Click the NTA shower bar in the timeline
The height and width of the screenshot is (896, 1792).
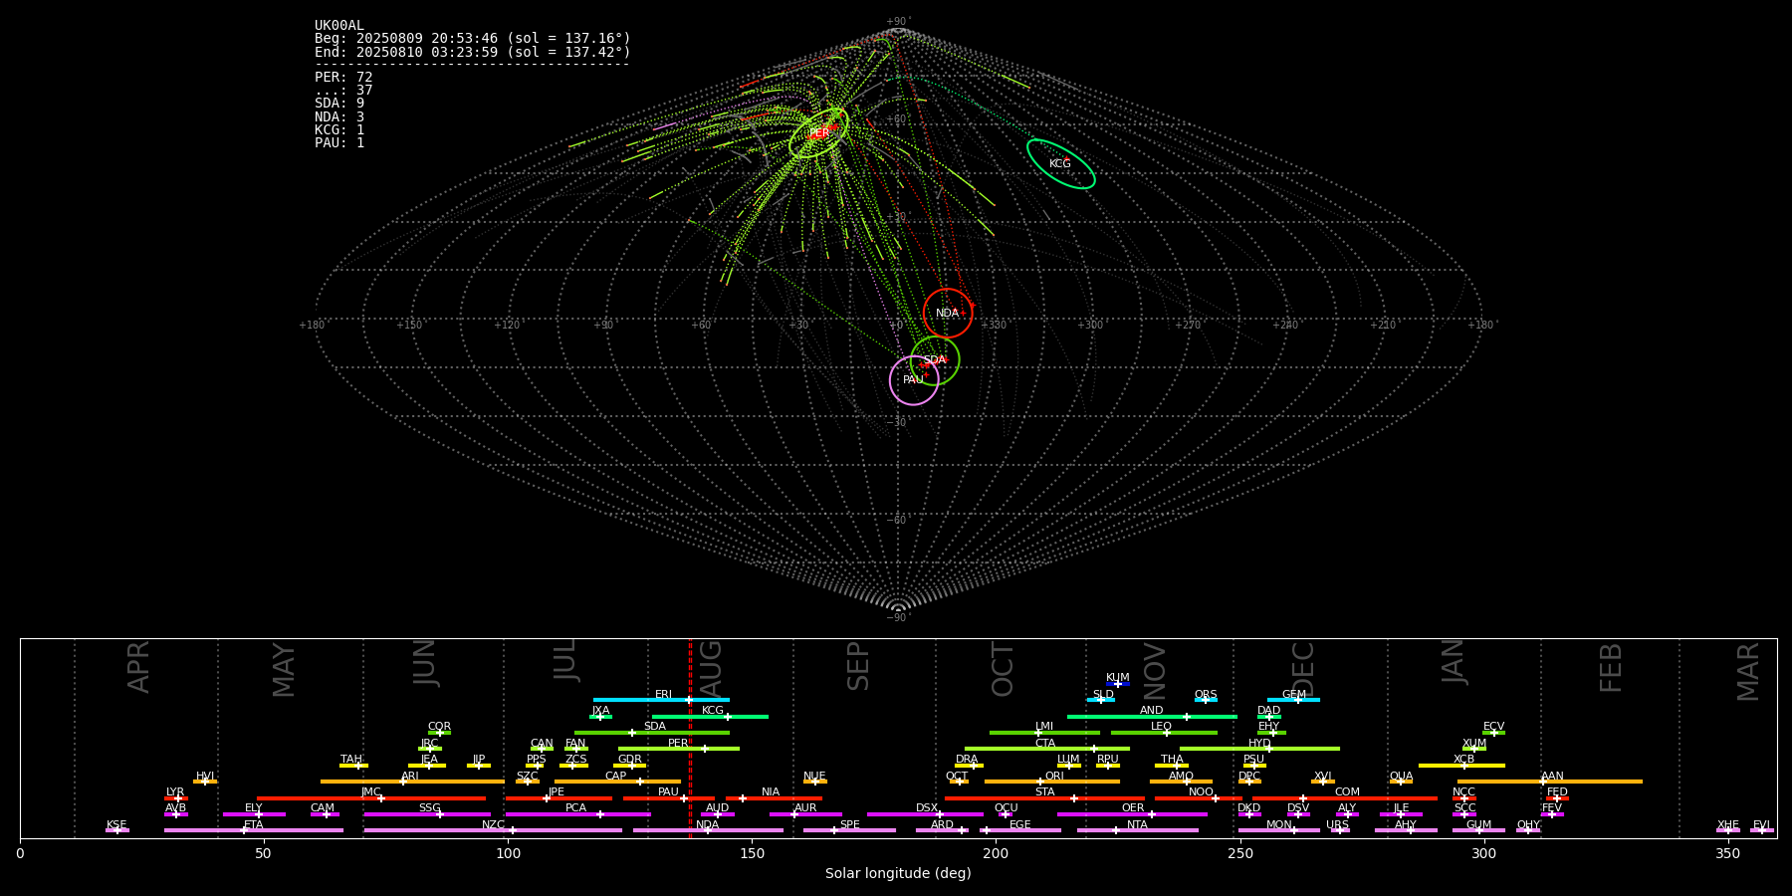[1138, 830]
